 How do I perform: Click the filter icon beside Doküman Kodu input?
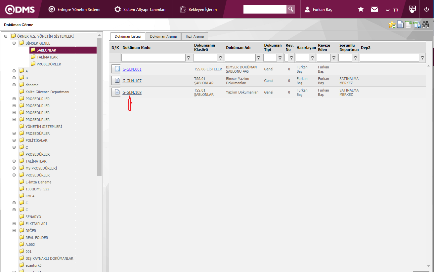point(189,58)
